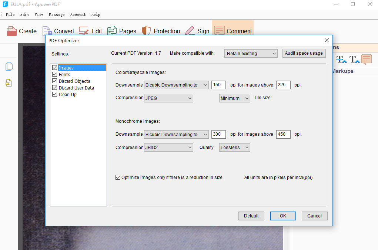
Task: Click the 450 ppi threshold field
Action: coord(283,134)
